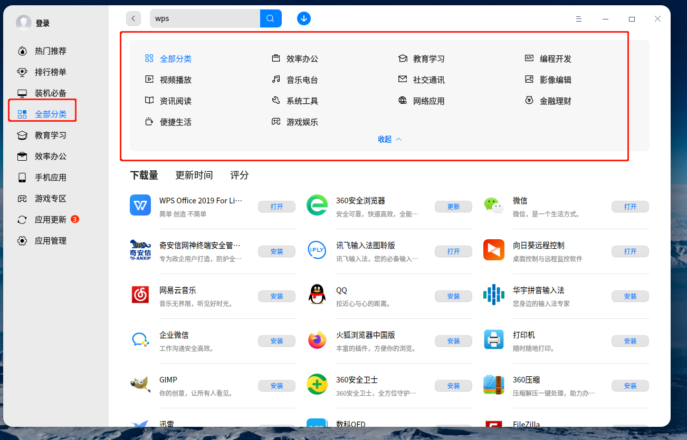The width and height of the screenshot is (687, 440).
Task: Update 360安全浏览器 with 更新 button
Action: coord(454,207)
